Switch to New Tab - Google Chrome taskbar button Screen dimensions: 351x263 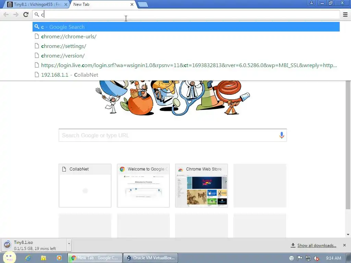click(95, 258)
